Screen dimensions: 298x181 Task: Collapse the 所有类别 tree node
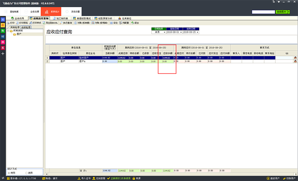(x=9, y=31)
